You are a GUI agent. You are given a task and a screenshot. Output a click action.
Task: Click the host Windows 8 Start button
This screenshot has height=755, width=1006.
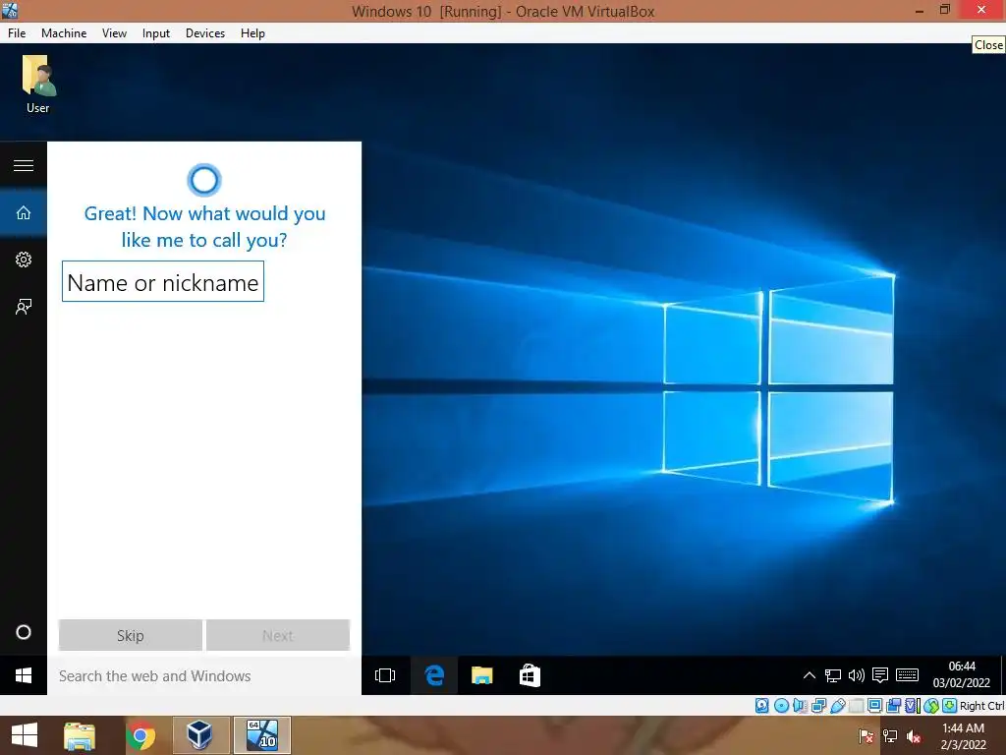pyautogui.click(x=25, y=735)
